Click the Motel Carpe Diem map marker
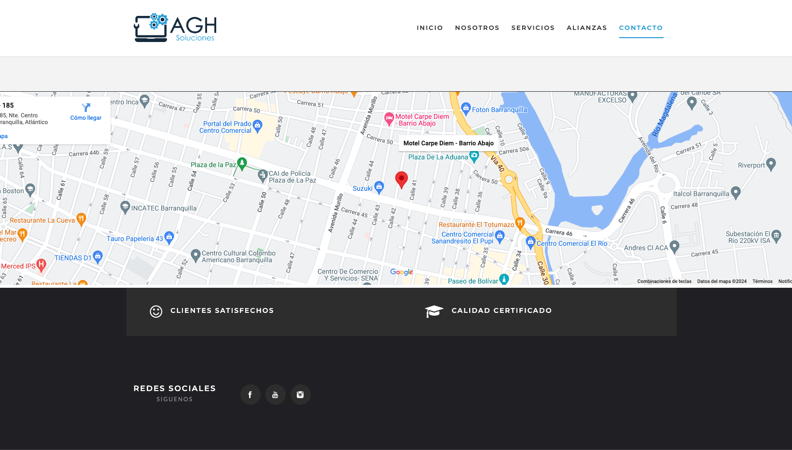This screenshot has height=450, width=792. tap(389, 118)
